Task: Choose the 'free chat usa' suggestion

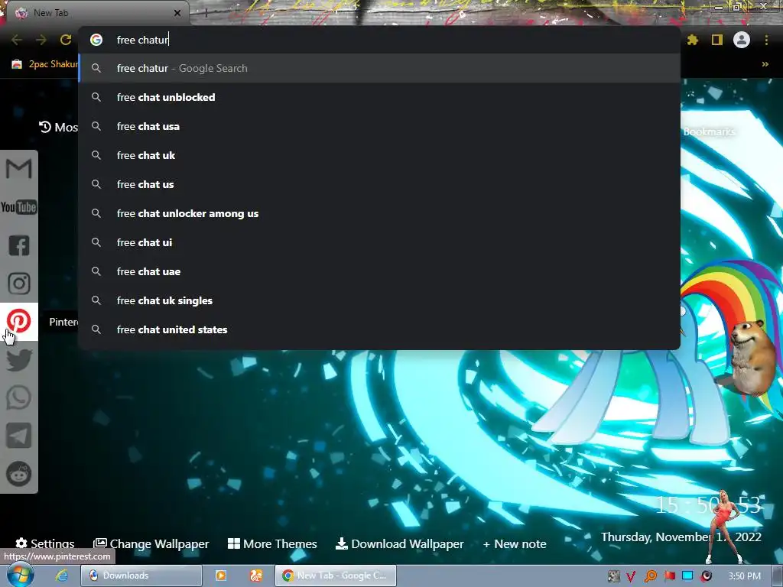Action: click(379, 126)
